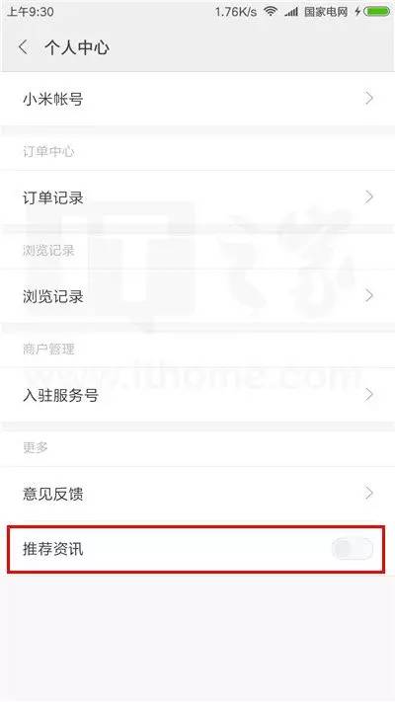Open chevron beside 订单记录
Screen dimensions: 395x702
369,197
